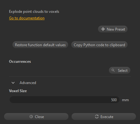Click the Explode point clouds to voxels text
This screenshot has width=140, height=124.
click(x=34, y=12)
